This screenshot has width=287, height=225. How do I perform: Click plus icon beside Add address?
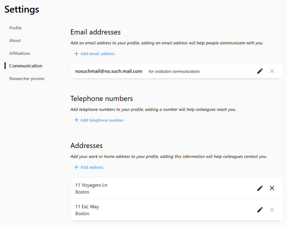[76, 167]
